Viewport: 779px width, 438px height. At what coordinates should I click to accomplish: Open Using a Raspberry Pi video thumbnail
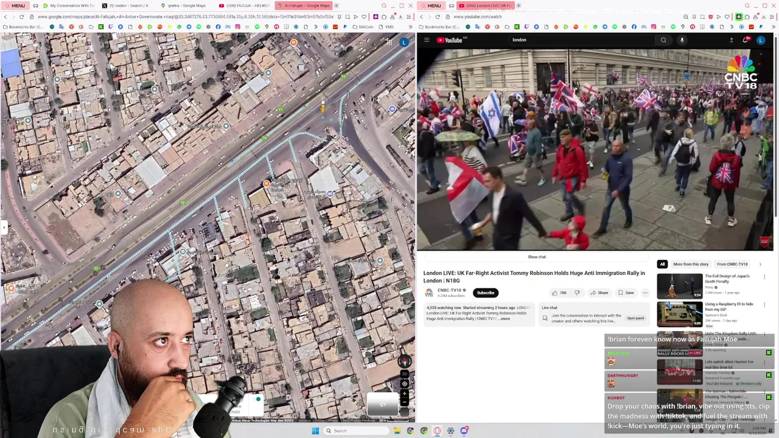point(679,314)
